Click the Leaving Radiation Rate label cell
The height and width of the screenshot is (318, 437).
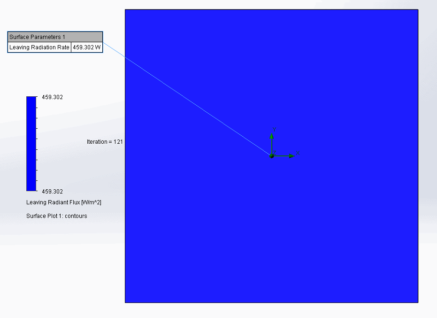[39, 47]
